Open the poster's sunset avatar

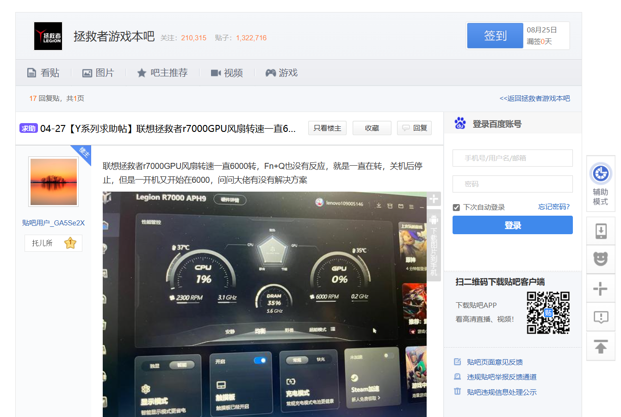(54, 182)
